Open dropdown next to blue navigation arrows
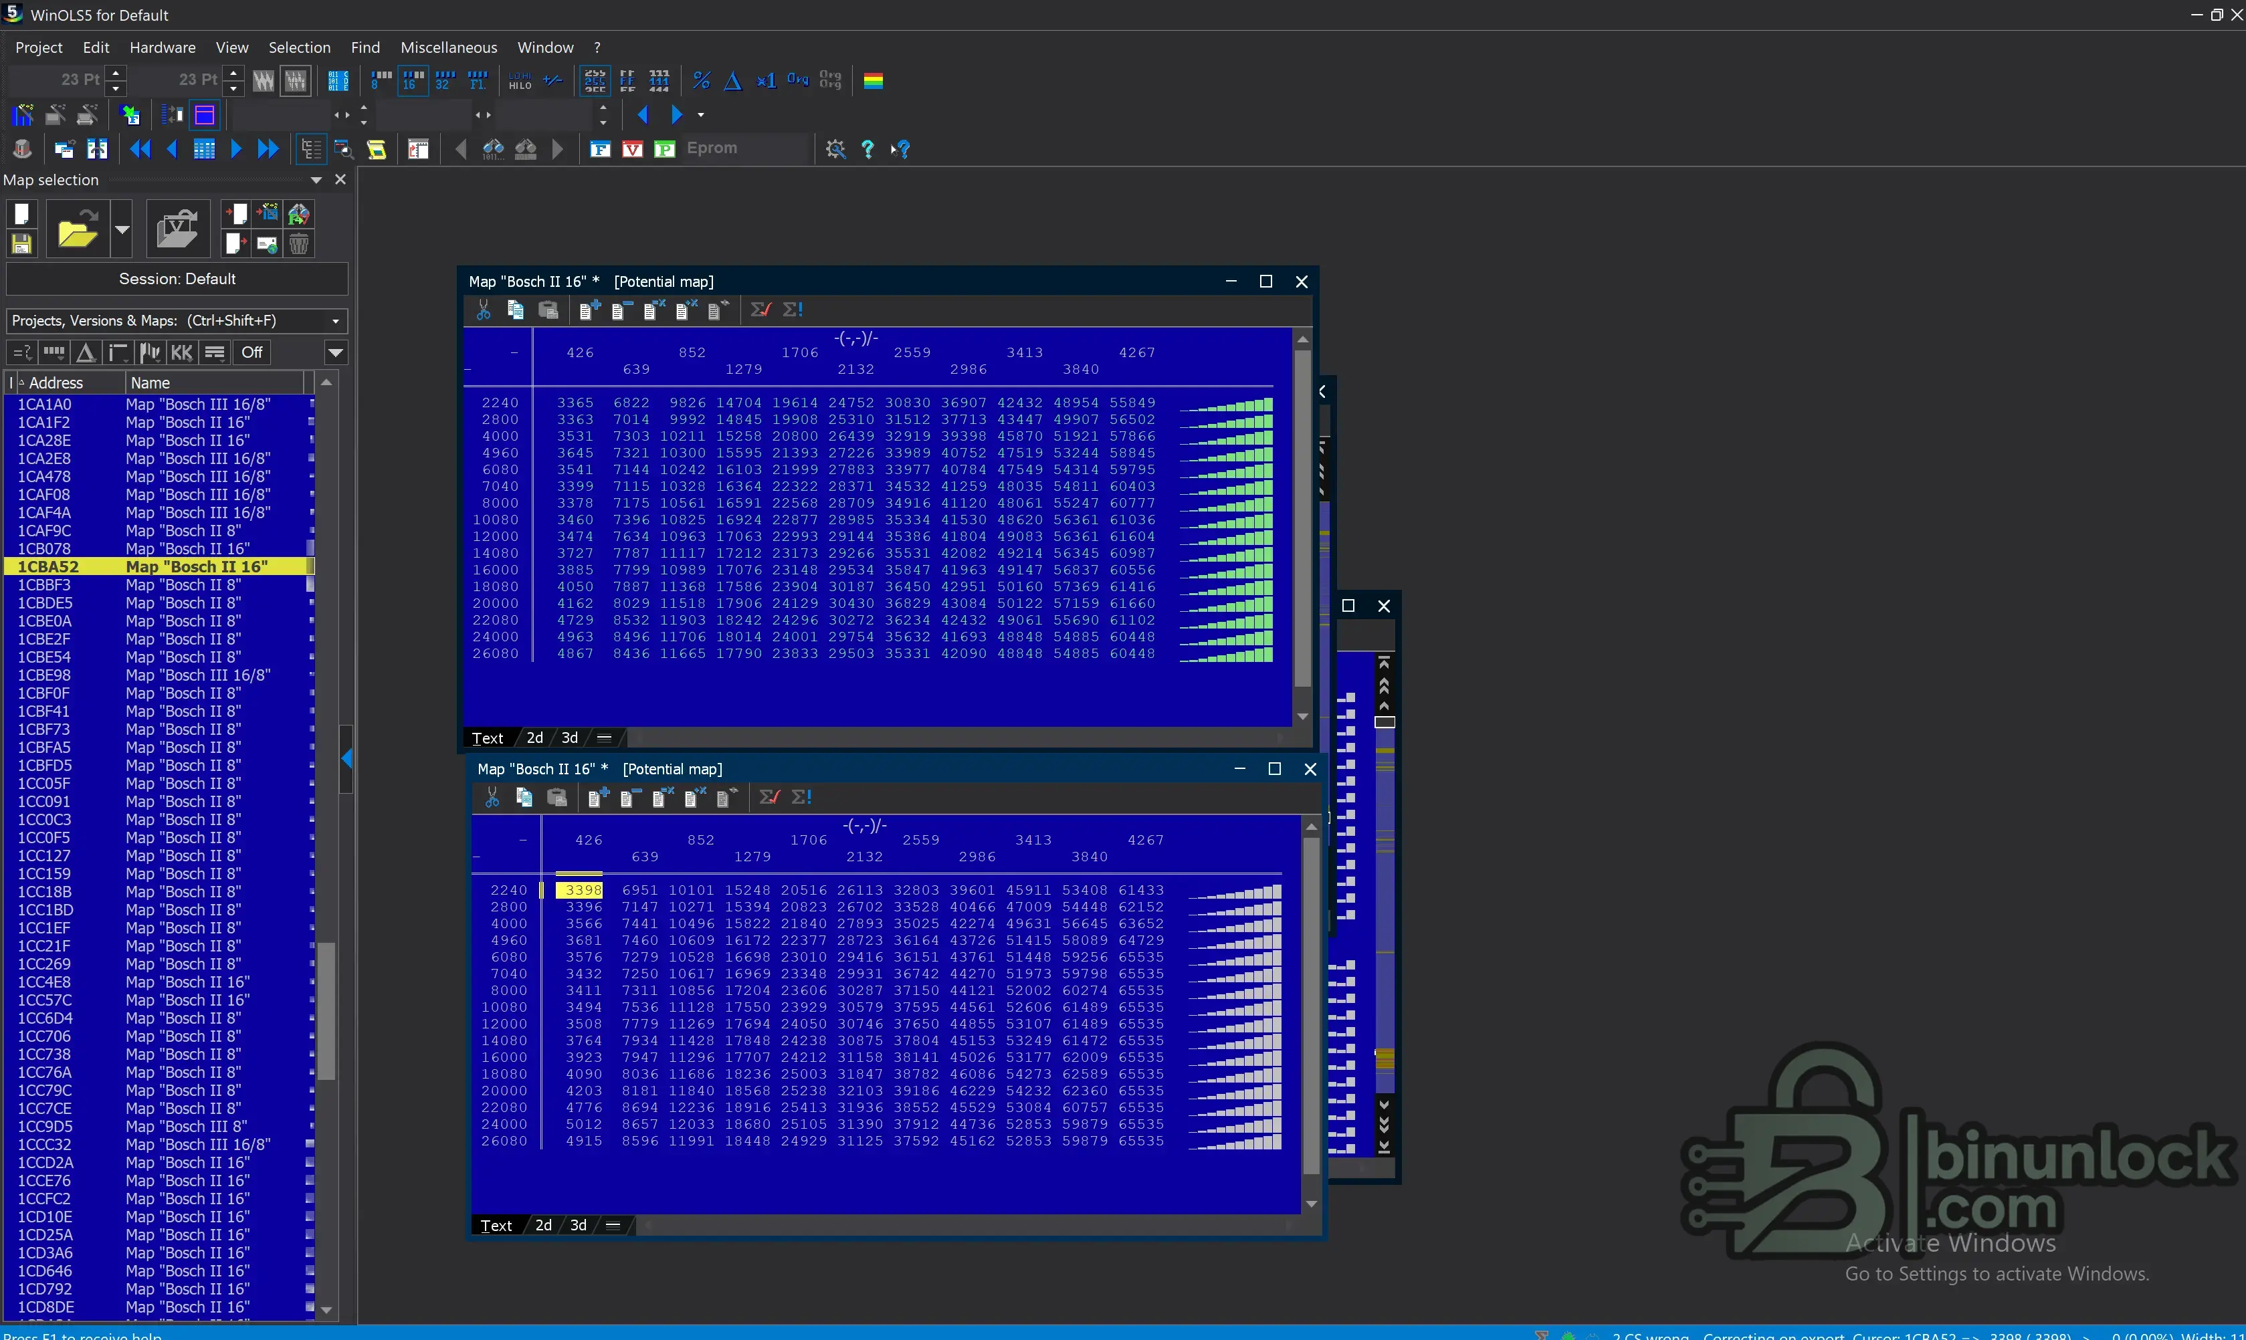The height and width of the screenshot is (1340, 2246). pyautogui.click(x=701, y=116)
